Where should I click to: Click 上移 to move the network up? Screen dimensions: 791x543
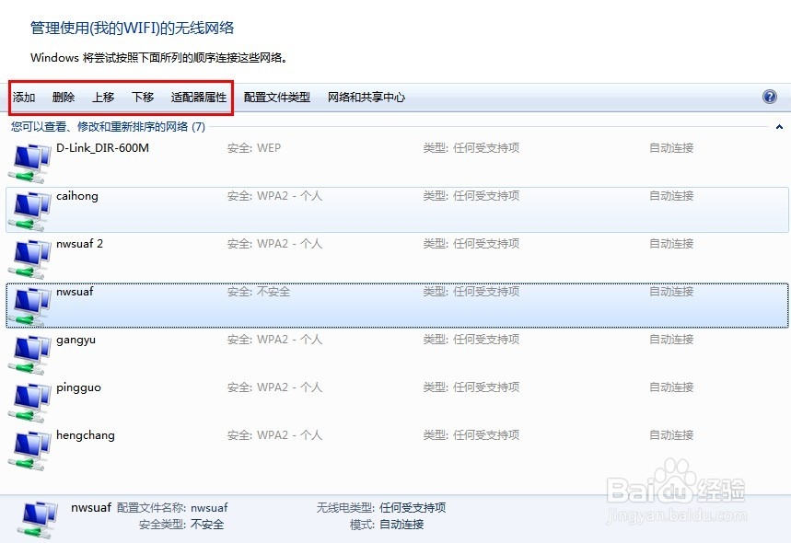[102, 97]
